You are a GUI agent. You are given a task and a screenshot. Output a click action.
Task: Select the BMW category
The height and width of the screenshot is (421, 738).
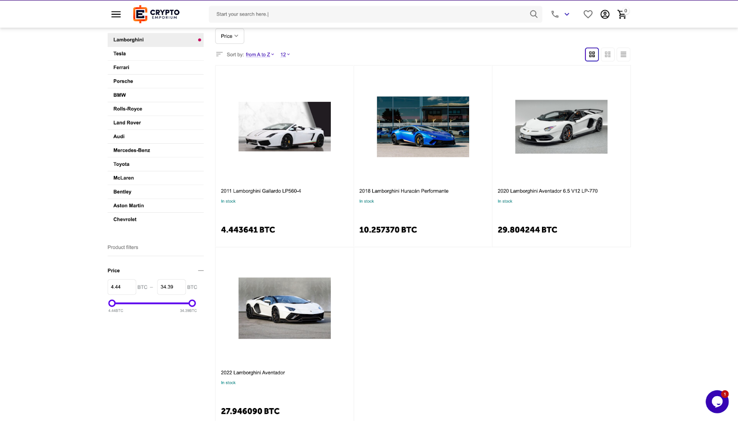(155, 95)
